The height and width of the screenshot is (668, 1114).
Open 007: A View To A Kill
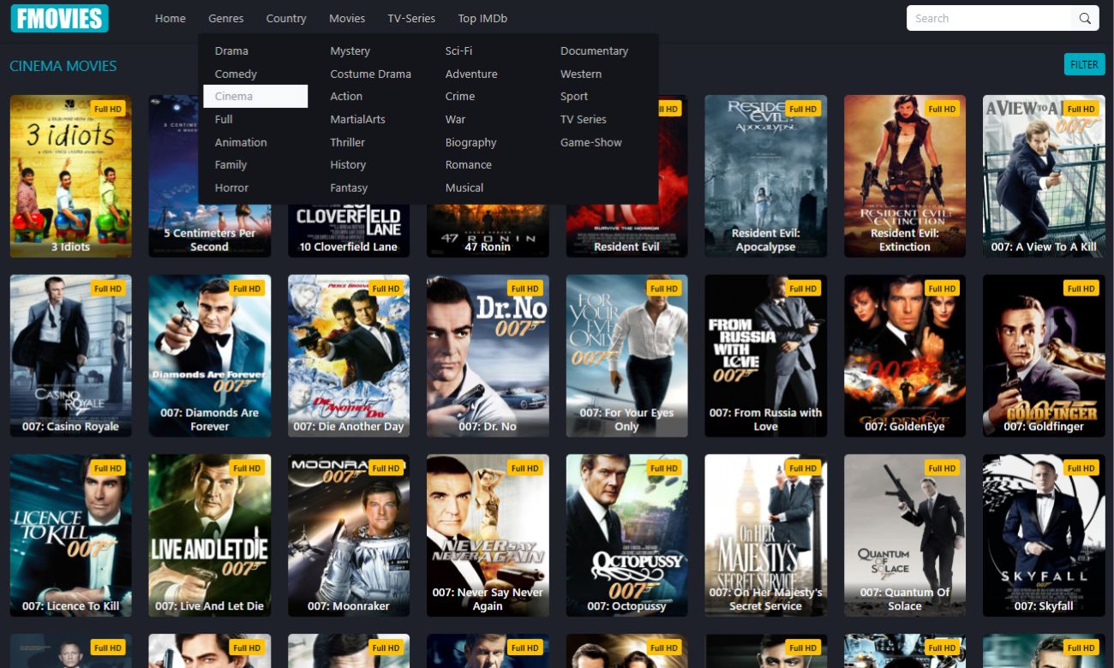click(1043, 176)
